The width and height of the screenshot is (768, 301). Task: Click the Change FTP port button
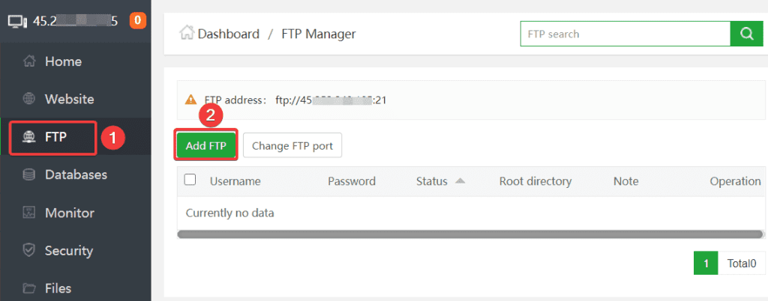click(292, 145)
